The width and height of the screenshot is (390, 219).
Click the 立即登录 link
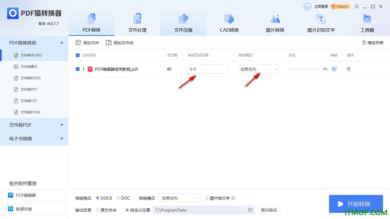[x=321, y=7]
